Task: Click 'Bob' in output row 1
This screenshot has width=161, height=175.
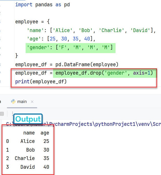Action: pos(30,150)
